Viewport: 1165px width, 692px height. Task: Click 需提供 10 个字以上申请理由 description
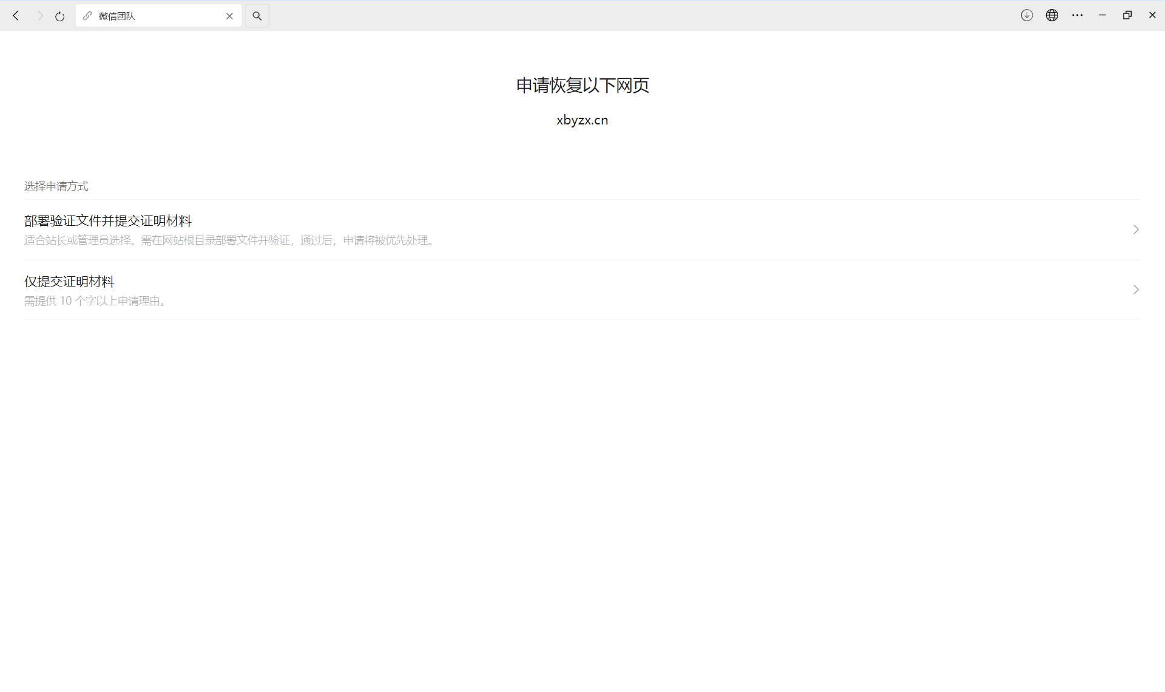pyautogui.click(x=96, y=301)
